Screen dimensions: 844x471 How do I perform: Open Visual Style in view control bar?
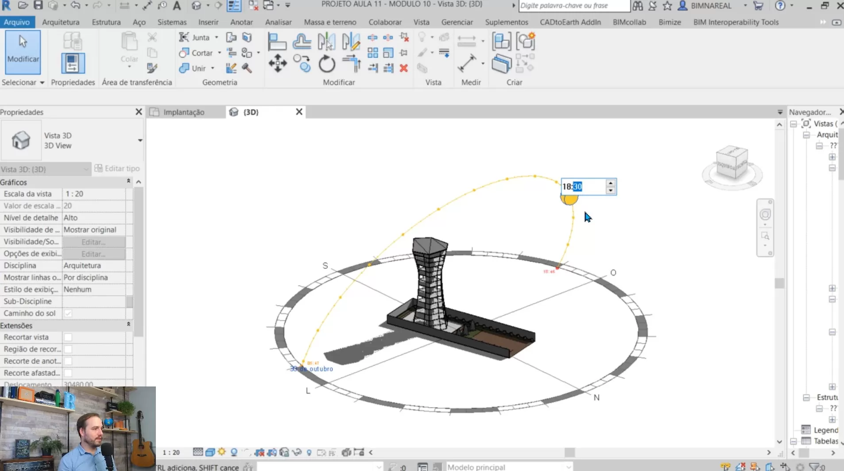coord(210,452)
